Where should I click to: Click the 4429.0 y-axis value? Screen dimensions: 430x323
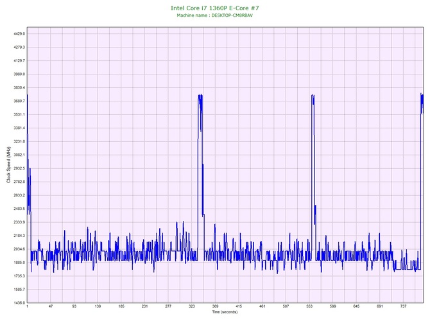[19, 34]
